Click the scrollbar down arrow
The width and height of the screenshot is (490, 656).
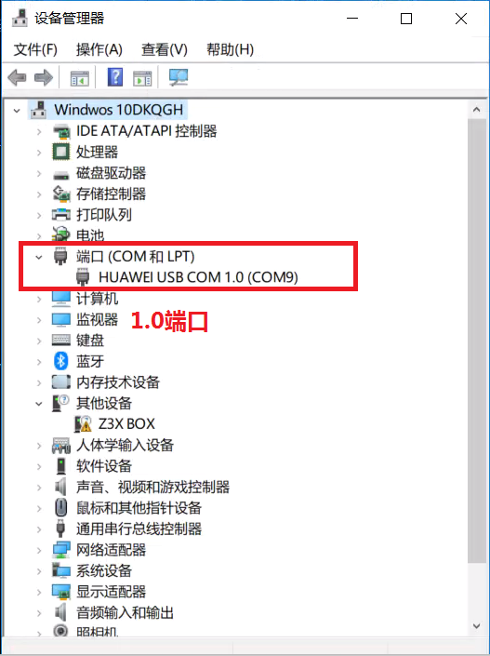click(477, 626)
